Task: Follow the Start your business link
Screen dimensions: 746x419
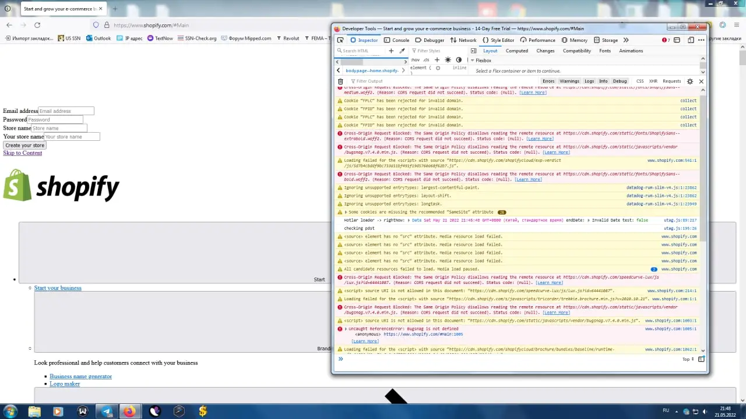Action: pos(58,288)
